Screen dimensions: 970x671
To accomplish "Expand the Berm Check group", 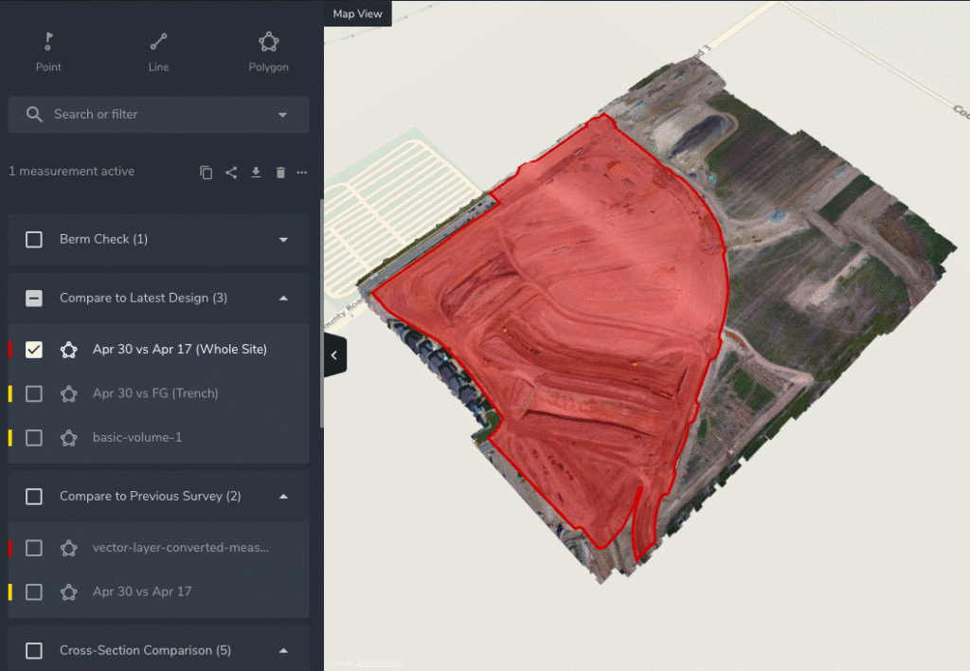I will point(283,240).
